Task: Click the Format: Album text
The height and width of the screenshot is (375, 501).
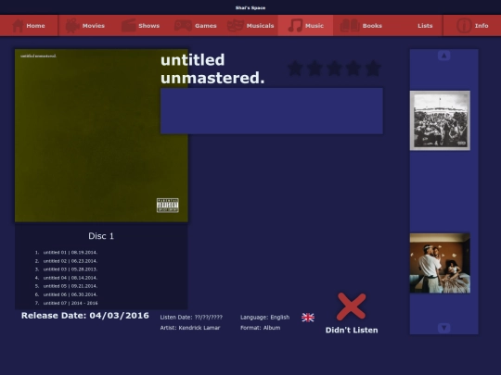Action: [x=260, y=328]
